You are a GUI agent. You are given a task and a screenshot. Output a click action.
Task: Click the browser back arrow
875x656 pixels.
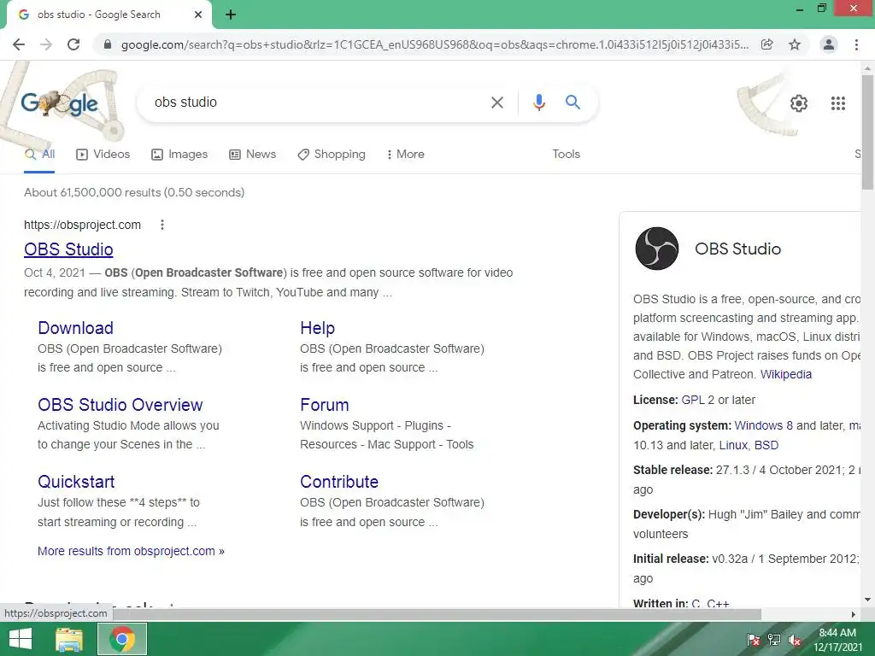[19, 44]
